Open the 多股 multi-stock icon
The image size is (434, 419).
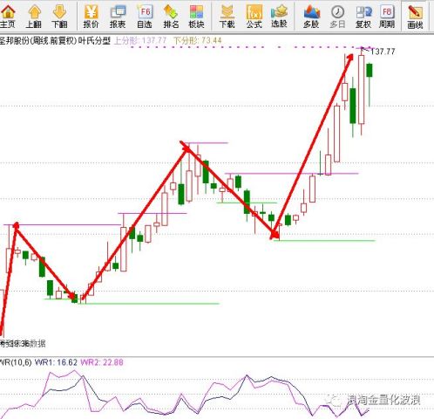point(311,16)
